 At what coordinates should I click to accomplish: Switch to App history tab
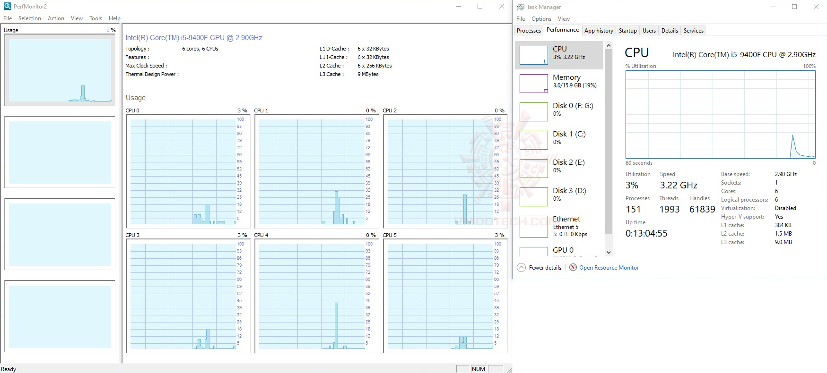click(599, 31)
